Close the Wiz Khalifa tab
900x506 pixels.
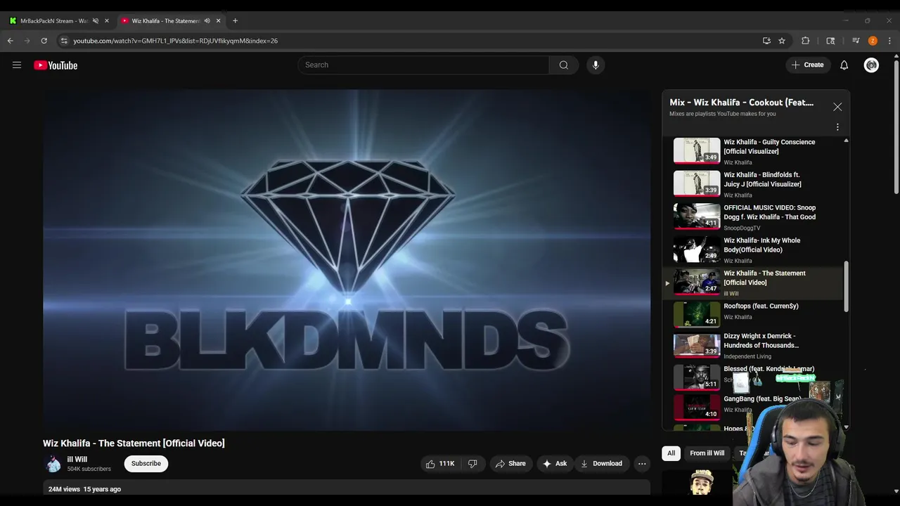tap(218, 20)
